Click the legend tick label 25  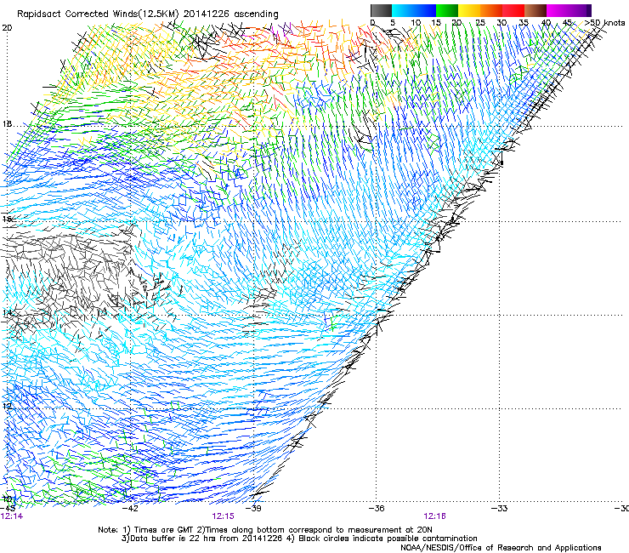pos(480,23)
